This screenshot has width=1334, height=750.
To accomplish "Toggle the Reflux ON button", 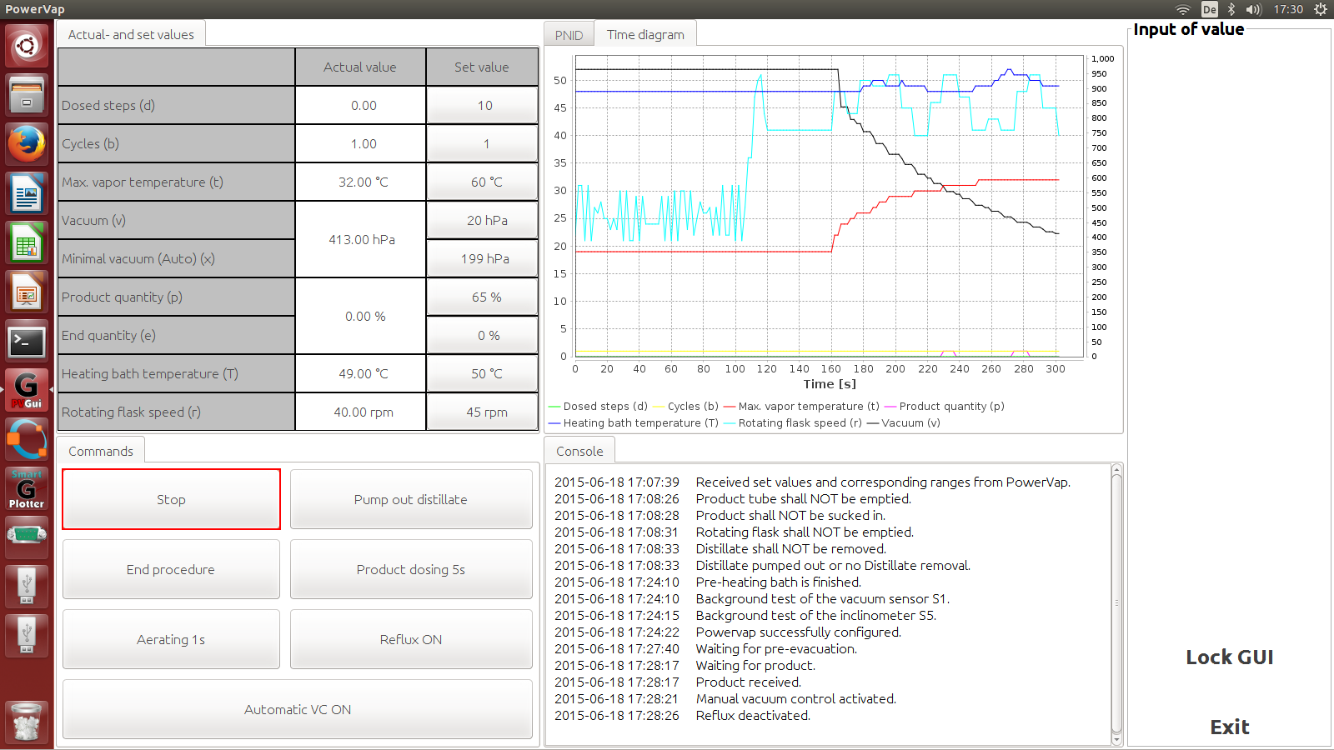I will pyautogui.click(x=411, y=639).
